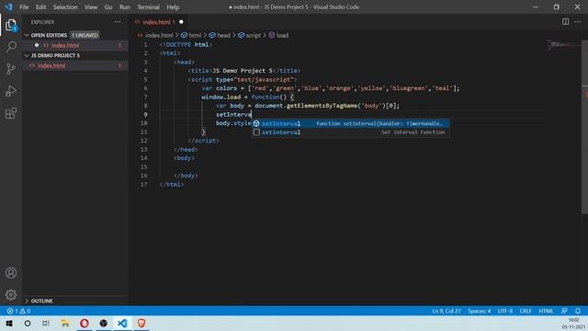Switch to Visual Studio Code taskbar icon
This screenshot has height=331, width=588.
(122, 323)
